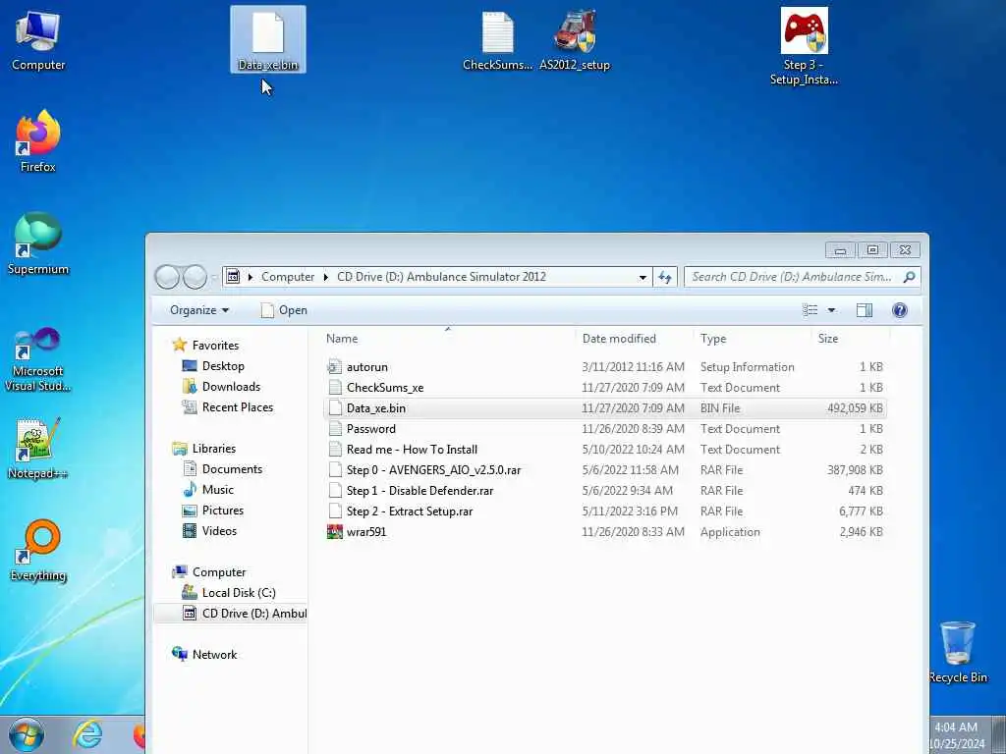Toggle the preview pane button
The width and height of the screenshot is (1006, 754).
(865, 310)
